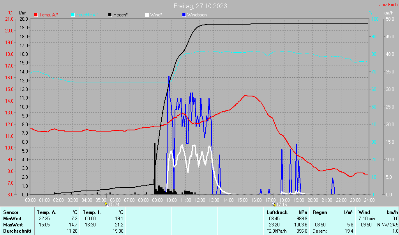399x235 pixels.
Task: Click the maximum pressure value '1003.6'
Action: pos(301,225)
